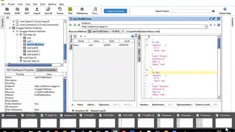Expand the /user/{username} tree node

tap(14, 25)
